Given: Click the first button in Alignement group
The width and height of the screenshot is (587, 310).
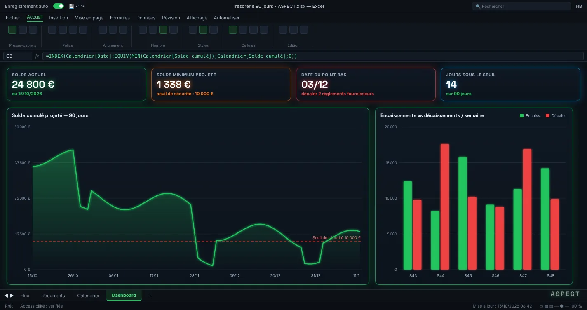Looking at the screenshot, I should pos(103,30).
